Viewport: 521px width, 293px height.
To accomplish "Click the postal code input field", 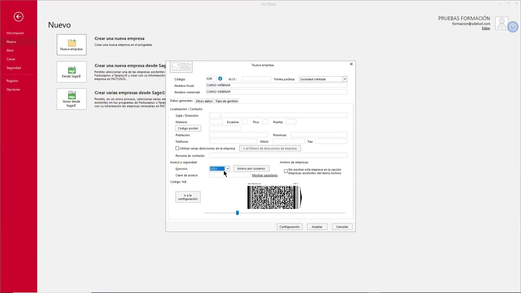I will [x=225, y=129].
